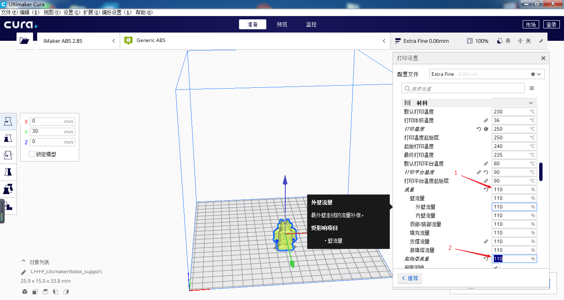The width and height of the screenshot is (564, 300).
Task: Open the 市场 marketplace button
Action: 531,25
